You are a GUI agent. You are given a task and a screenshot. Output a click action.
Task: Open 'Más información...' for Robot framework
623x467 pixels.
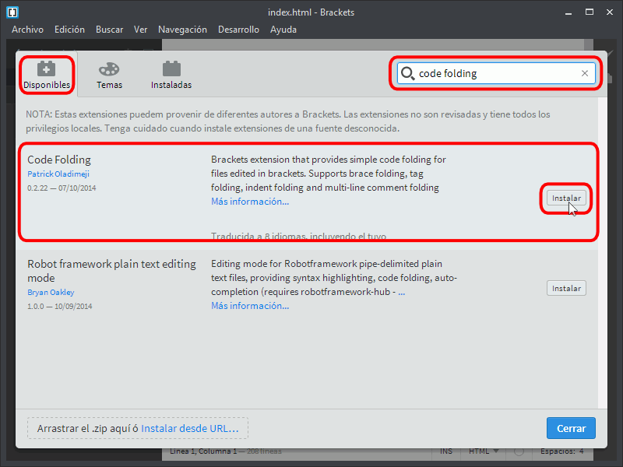(250, 306)
